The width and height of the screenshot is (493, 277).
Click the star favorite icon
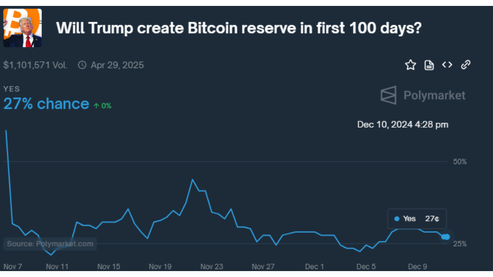coord(410,65)
